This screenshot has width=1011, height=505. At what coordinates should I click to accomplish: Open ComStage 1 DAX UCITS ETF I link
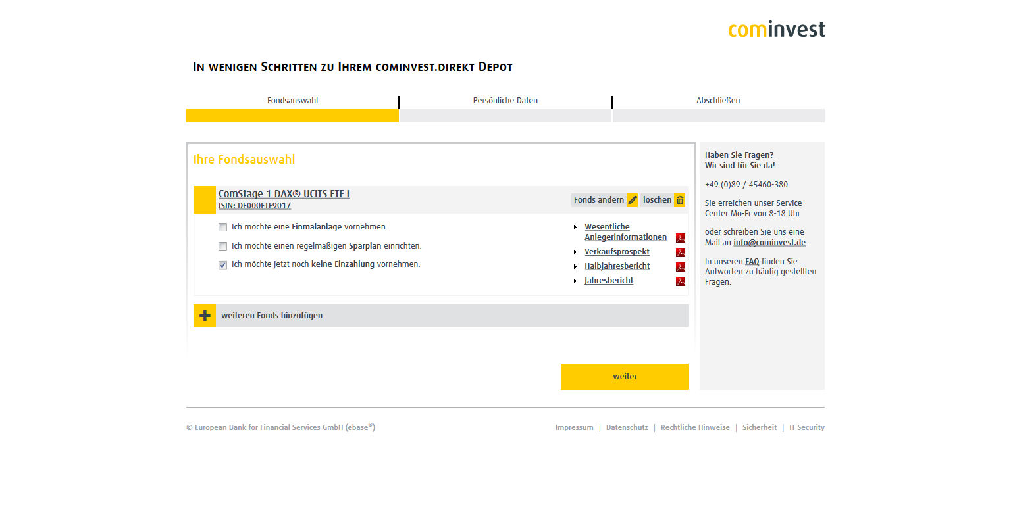pyautogui.click(x=284, y=194)
